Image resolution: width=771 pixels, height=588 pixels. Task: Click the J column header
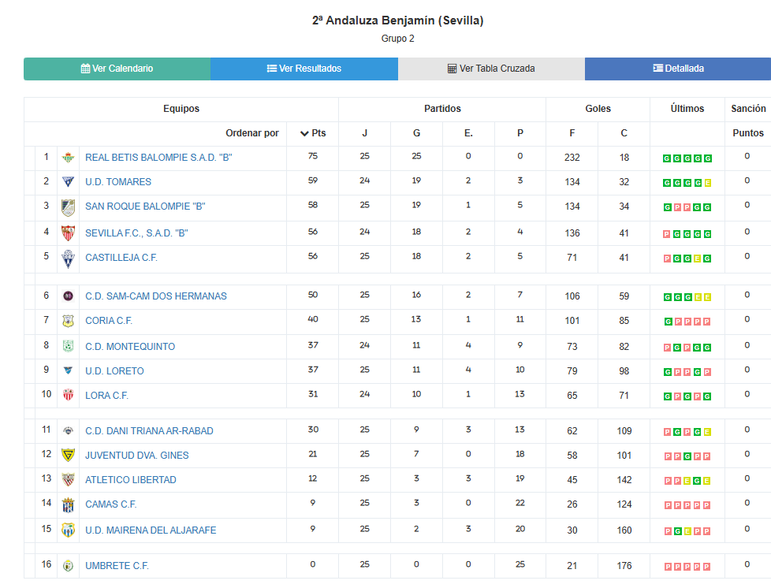[x=364, y=133]
